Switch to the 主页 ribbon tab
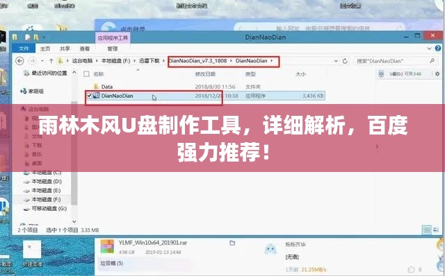 pyautogui.click(x=45, y=49)
